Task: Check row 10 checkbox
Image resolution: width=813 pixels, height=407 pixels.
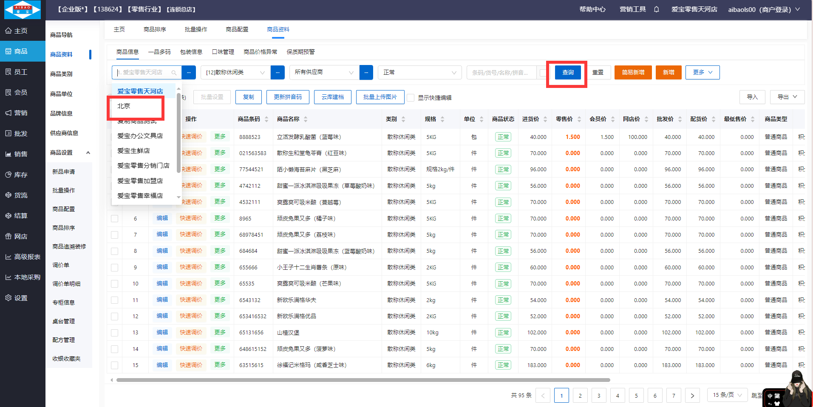Action: [x=114, y=283]
